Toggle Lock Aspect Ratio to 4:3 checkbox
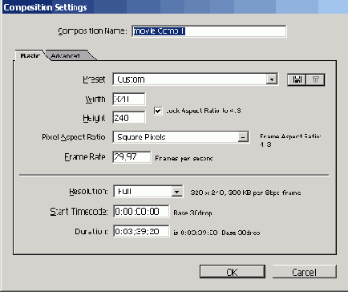 [158, 111]
